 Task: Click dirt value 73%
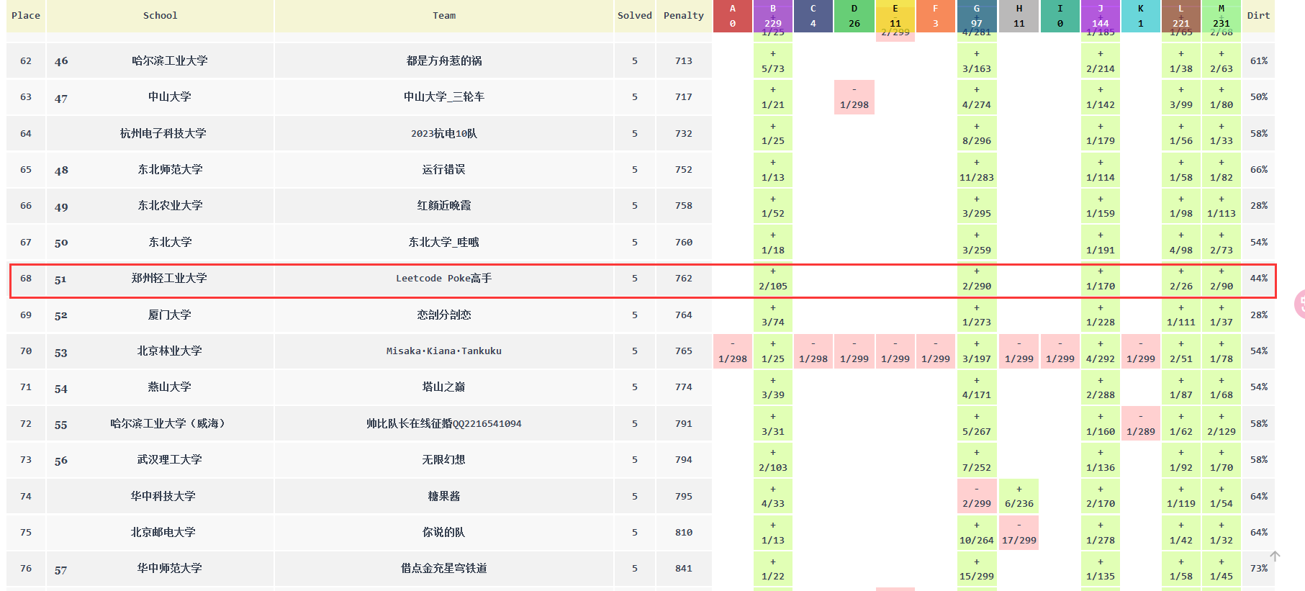[x=1259, y=569]
